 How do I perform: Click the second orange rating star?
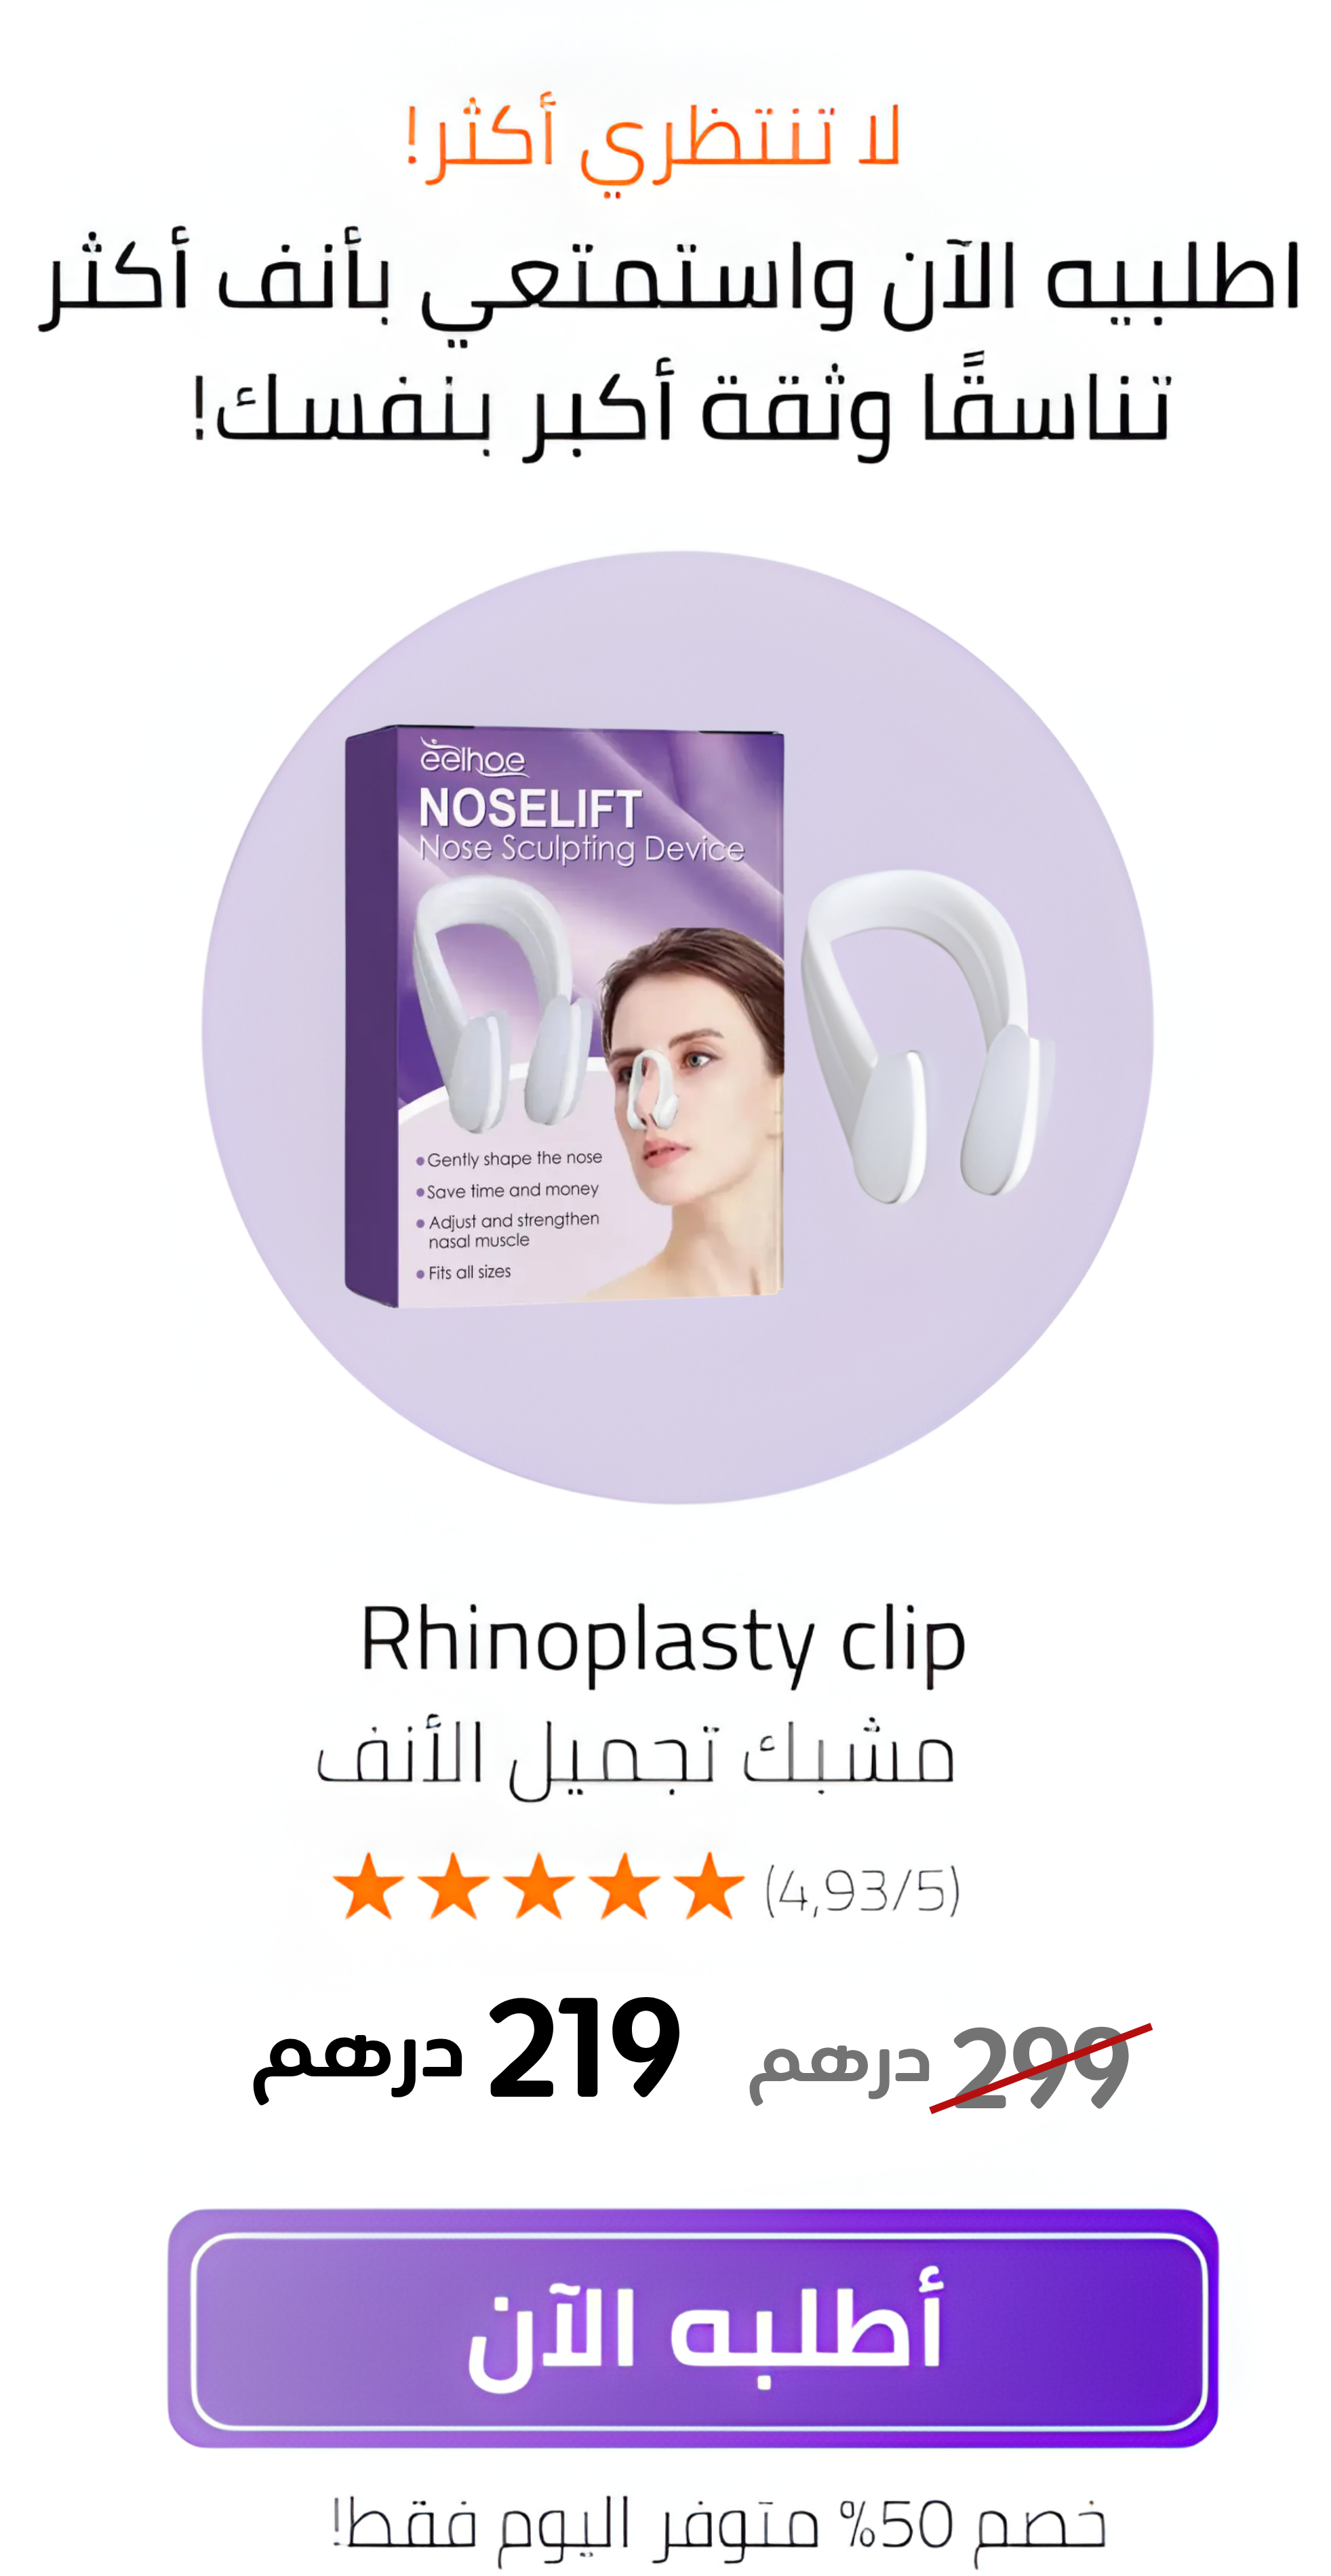(x=453, y=1887)
